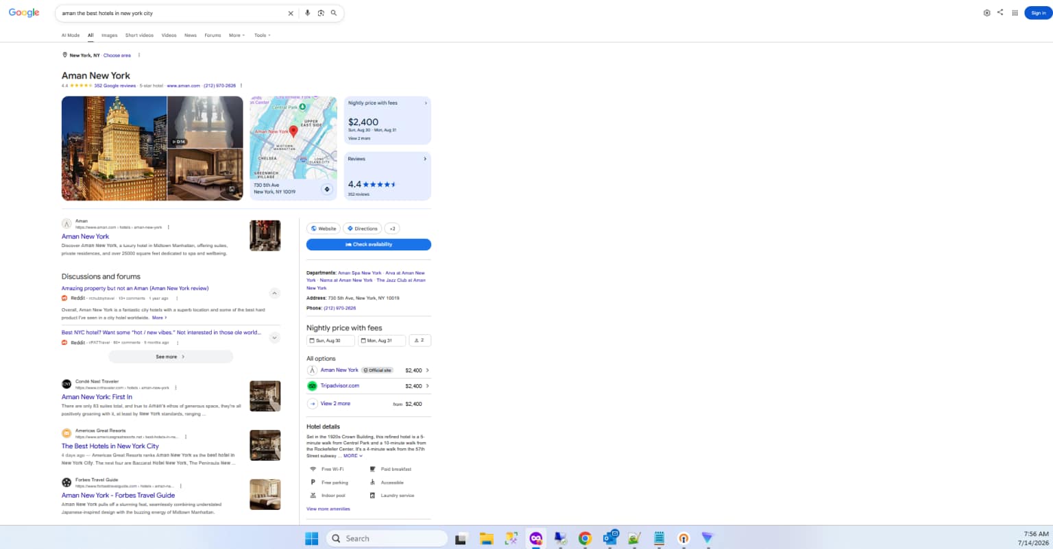Open options for Americas Great Resorts result
Viewport: 1053px width, 549px height.
point(186,437)
